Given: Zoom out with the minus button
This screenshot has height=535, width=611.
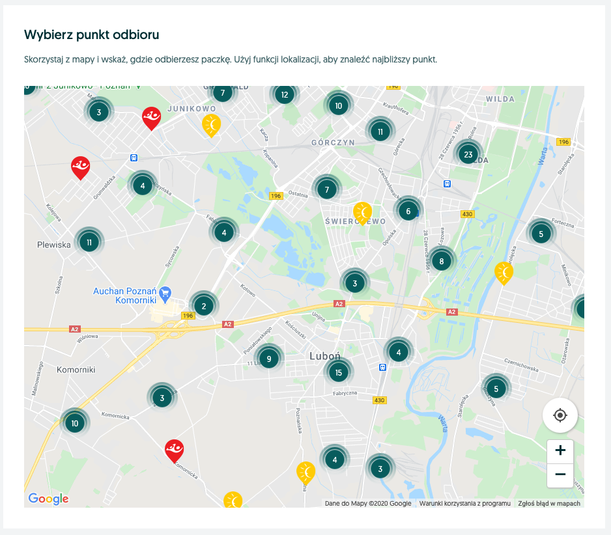Looking at the screenshot, I should pyautogui.click(x=560, y=474).
